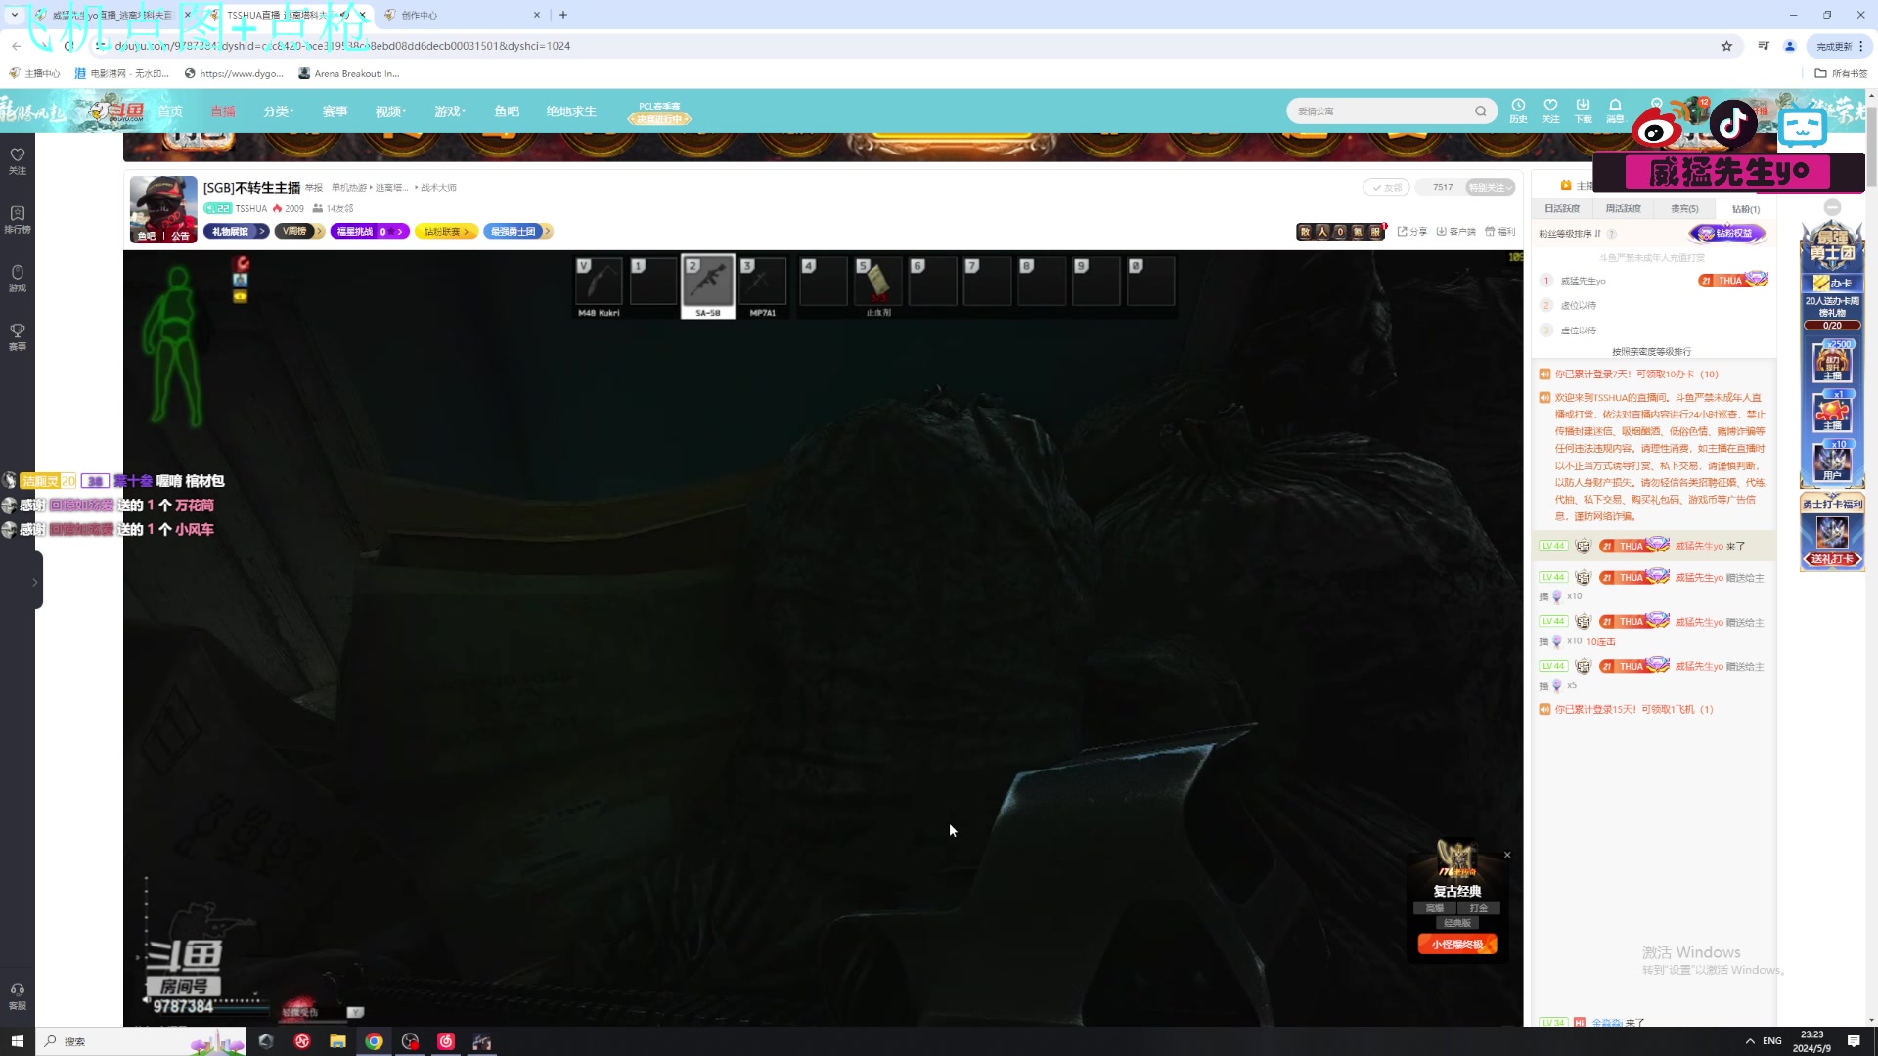
Task: Open the 下载 download icon
Action: pyautogui.click(x=1583, y=110)
